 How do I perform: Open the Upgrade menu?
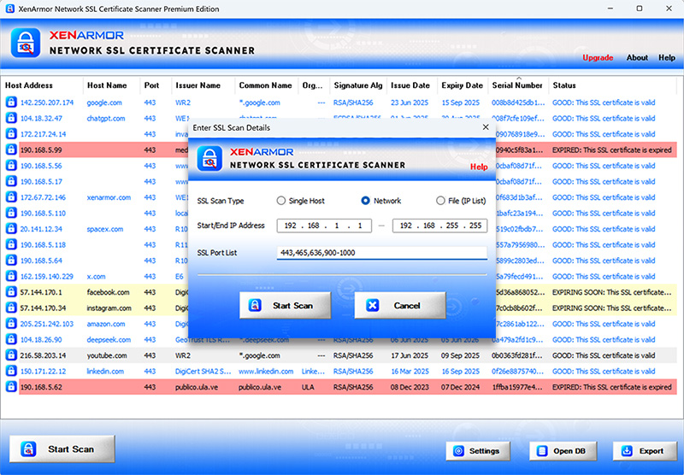point(598,57)
